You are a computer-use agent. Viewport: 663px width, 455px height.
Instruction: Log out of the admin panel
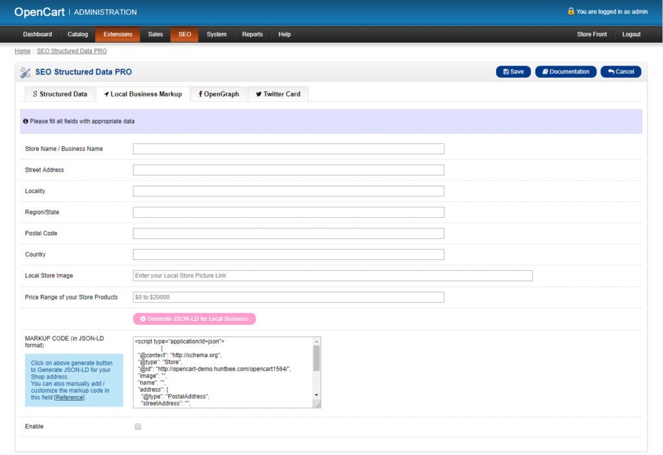(x=631, y=34)
